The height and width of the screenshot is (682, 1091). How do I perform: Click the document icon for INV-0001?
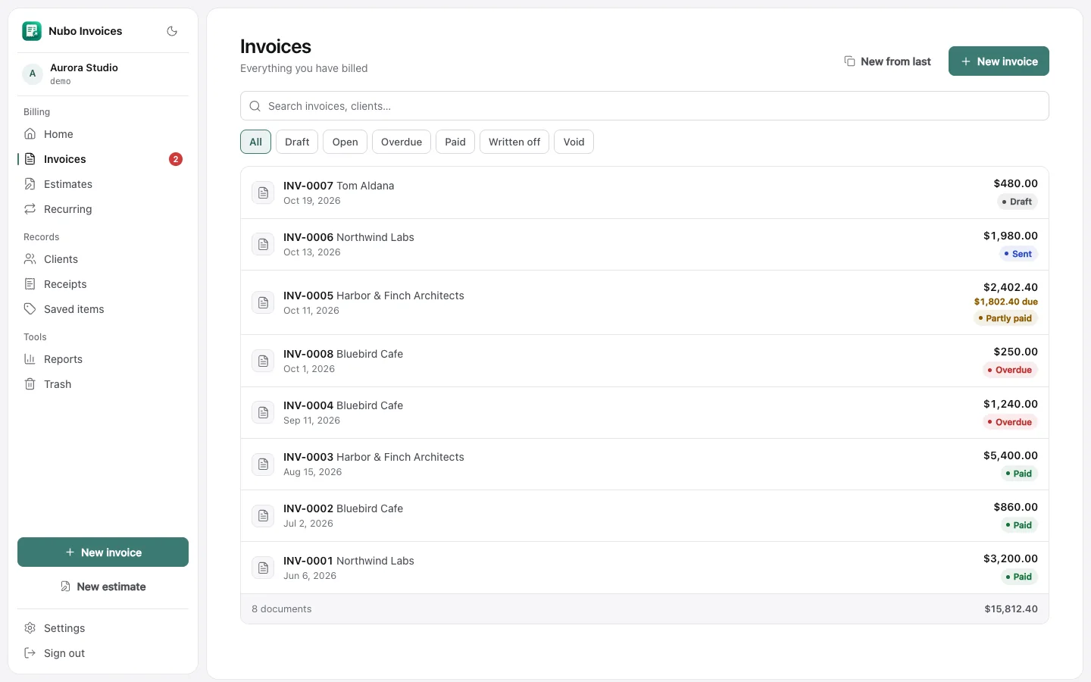[263, 568]
